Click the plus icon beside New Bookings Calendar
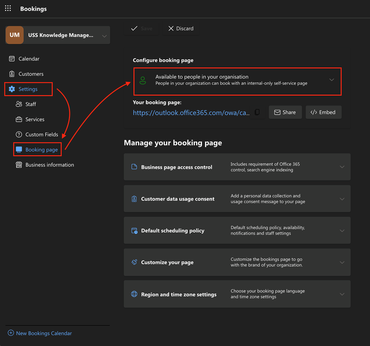 coord(11,333)
